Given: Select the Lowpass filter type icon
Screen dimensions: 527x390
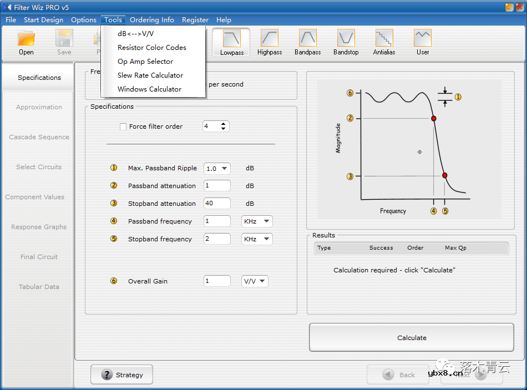Looking at the screenshot, I should [x=231, y=39].
